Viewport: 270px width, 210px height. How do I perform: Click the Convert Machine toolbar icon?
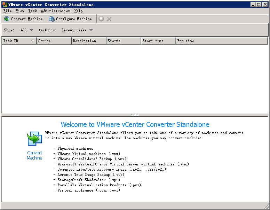pyautogui.click(x=7, y=19)
